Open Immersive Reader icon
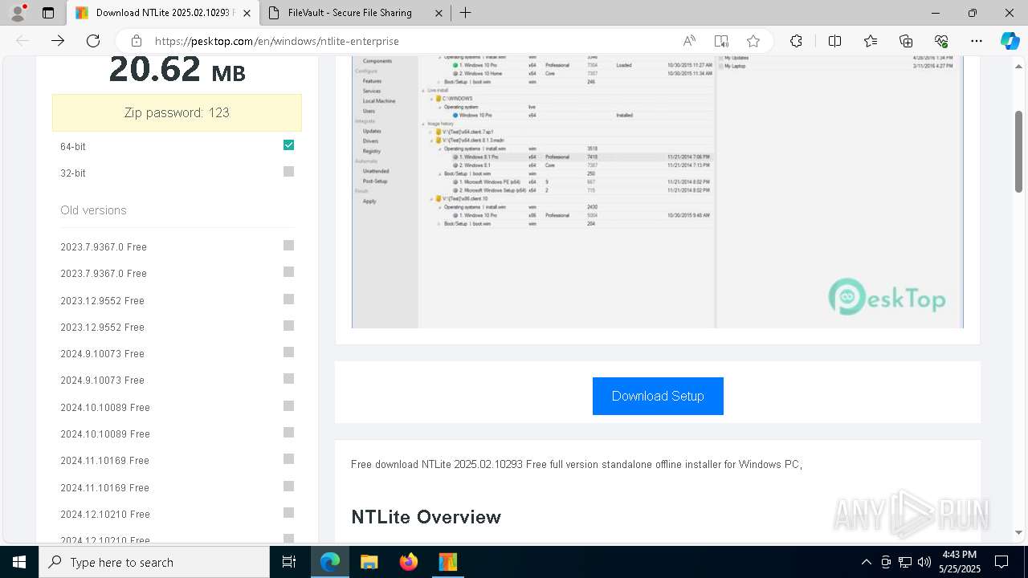The height and width of the screenshot is (578, 1028). [721, 41]
